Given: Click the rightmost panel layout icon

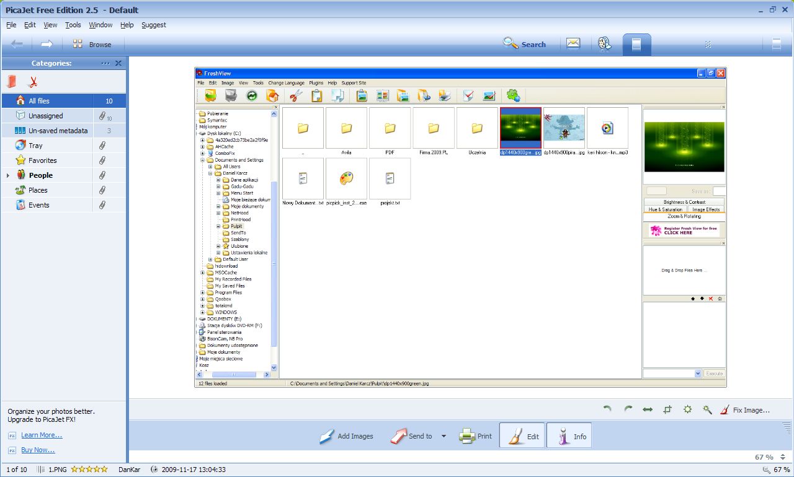Looking at the screenshot, I should pyautogui.click(x=776, y=44).
